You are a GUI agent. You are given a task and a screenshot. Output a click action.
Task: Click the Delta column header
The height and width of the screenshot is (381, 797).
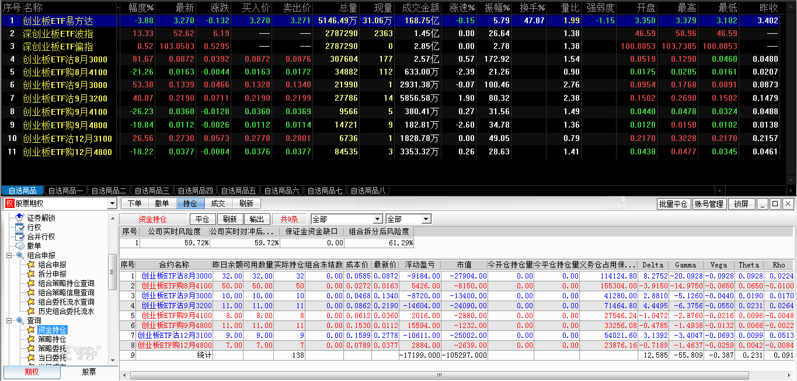653,264
